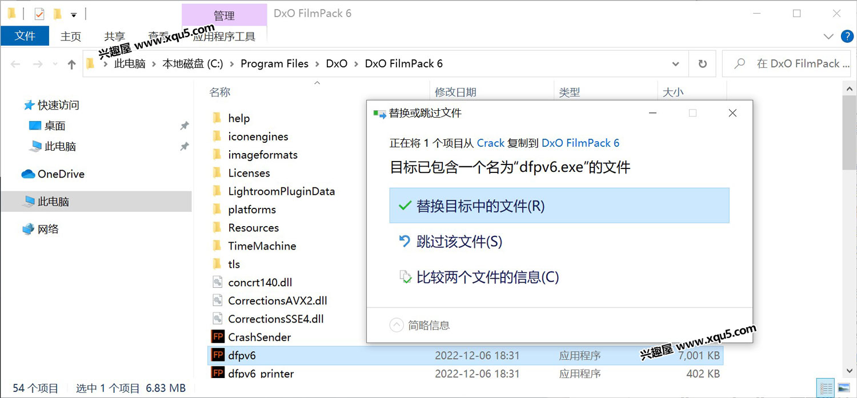Open the help folder icon
857x398 pixels.
(217, 118)
